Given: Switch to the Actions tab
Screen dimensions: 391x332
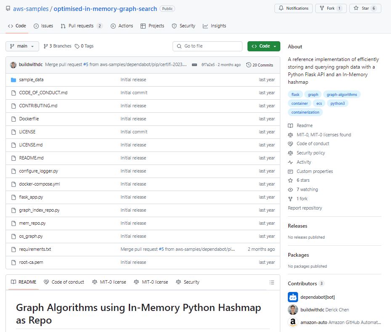Looking at the screenshot, I should (x=122, y=26).
